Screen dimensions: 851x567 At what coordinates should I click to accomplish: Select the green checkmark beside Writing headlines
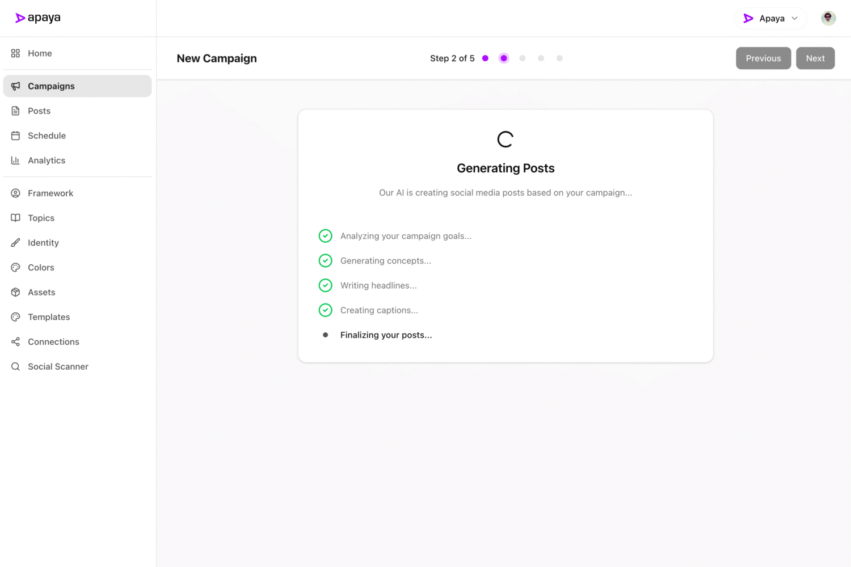(325, 285)
